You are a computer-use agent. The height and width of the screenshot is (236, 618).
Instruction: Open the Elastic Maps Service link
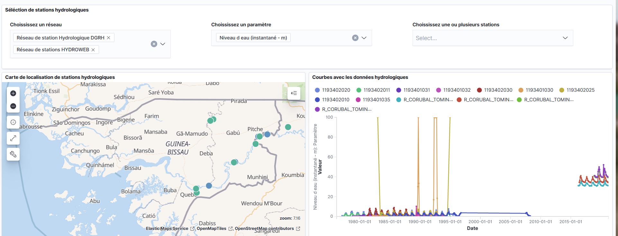pos(167,229)
